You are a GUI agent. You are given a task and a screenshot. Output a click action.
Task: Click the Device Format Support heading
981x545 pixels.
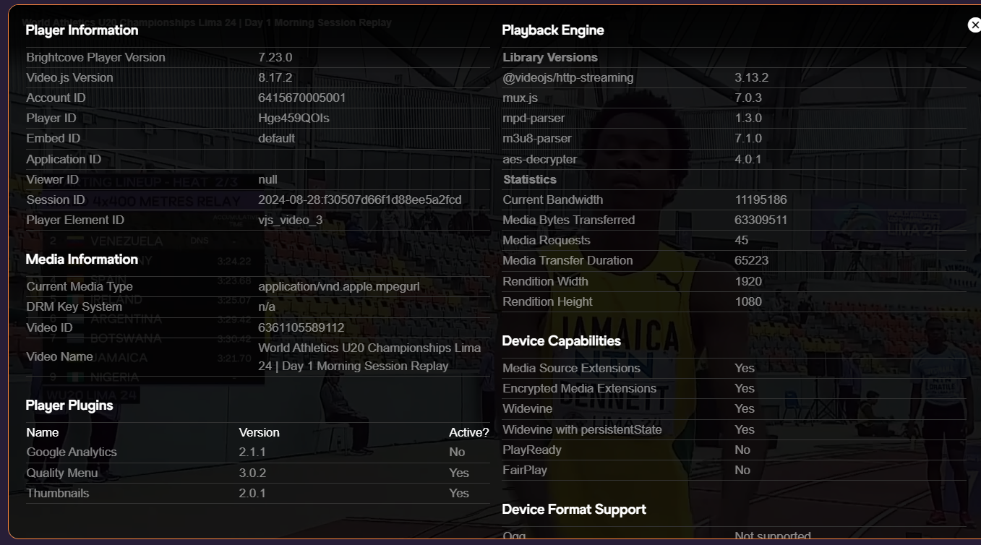click(x=574, y=510)
